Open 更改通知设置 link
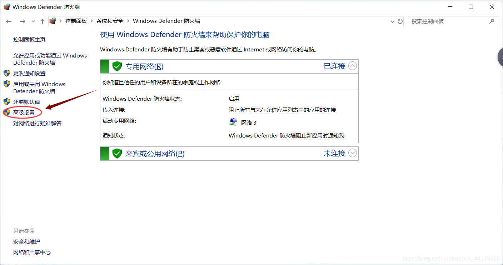503x265 pixels. pyautogui.click(x=29, y=74)
